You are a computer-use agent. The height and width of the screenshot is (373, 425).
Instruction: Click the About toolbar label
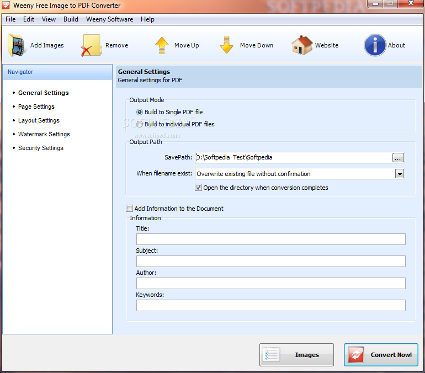click(x=396, y=45)
